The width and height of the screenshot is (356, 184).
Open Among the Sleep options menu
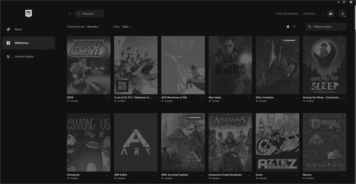(x=343, y=98)
